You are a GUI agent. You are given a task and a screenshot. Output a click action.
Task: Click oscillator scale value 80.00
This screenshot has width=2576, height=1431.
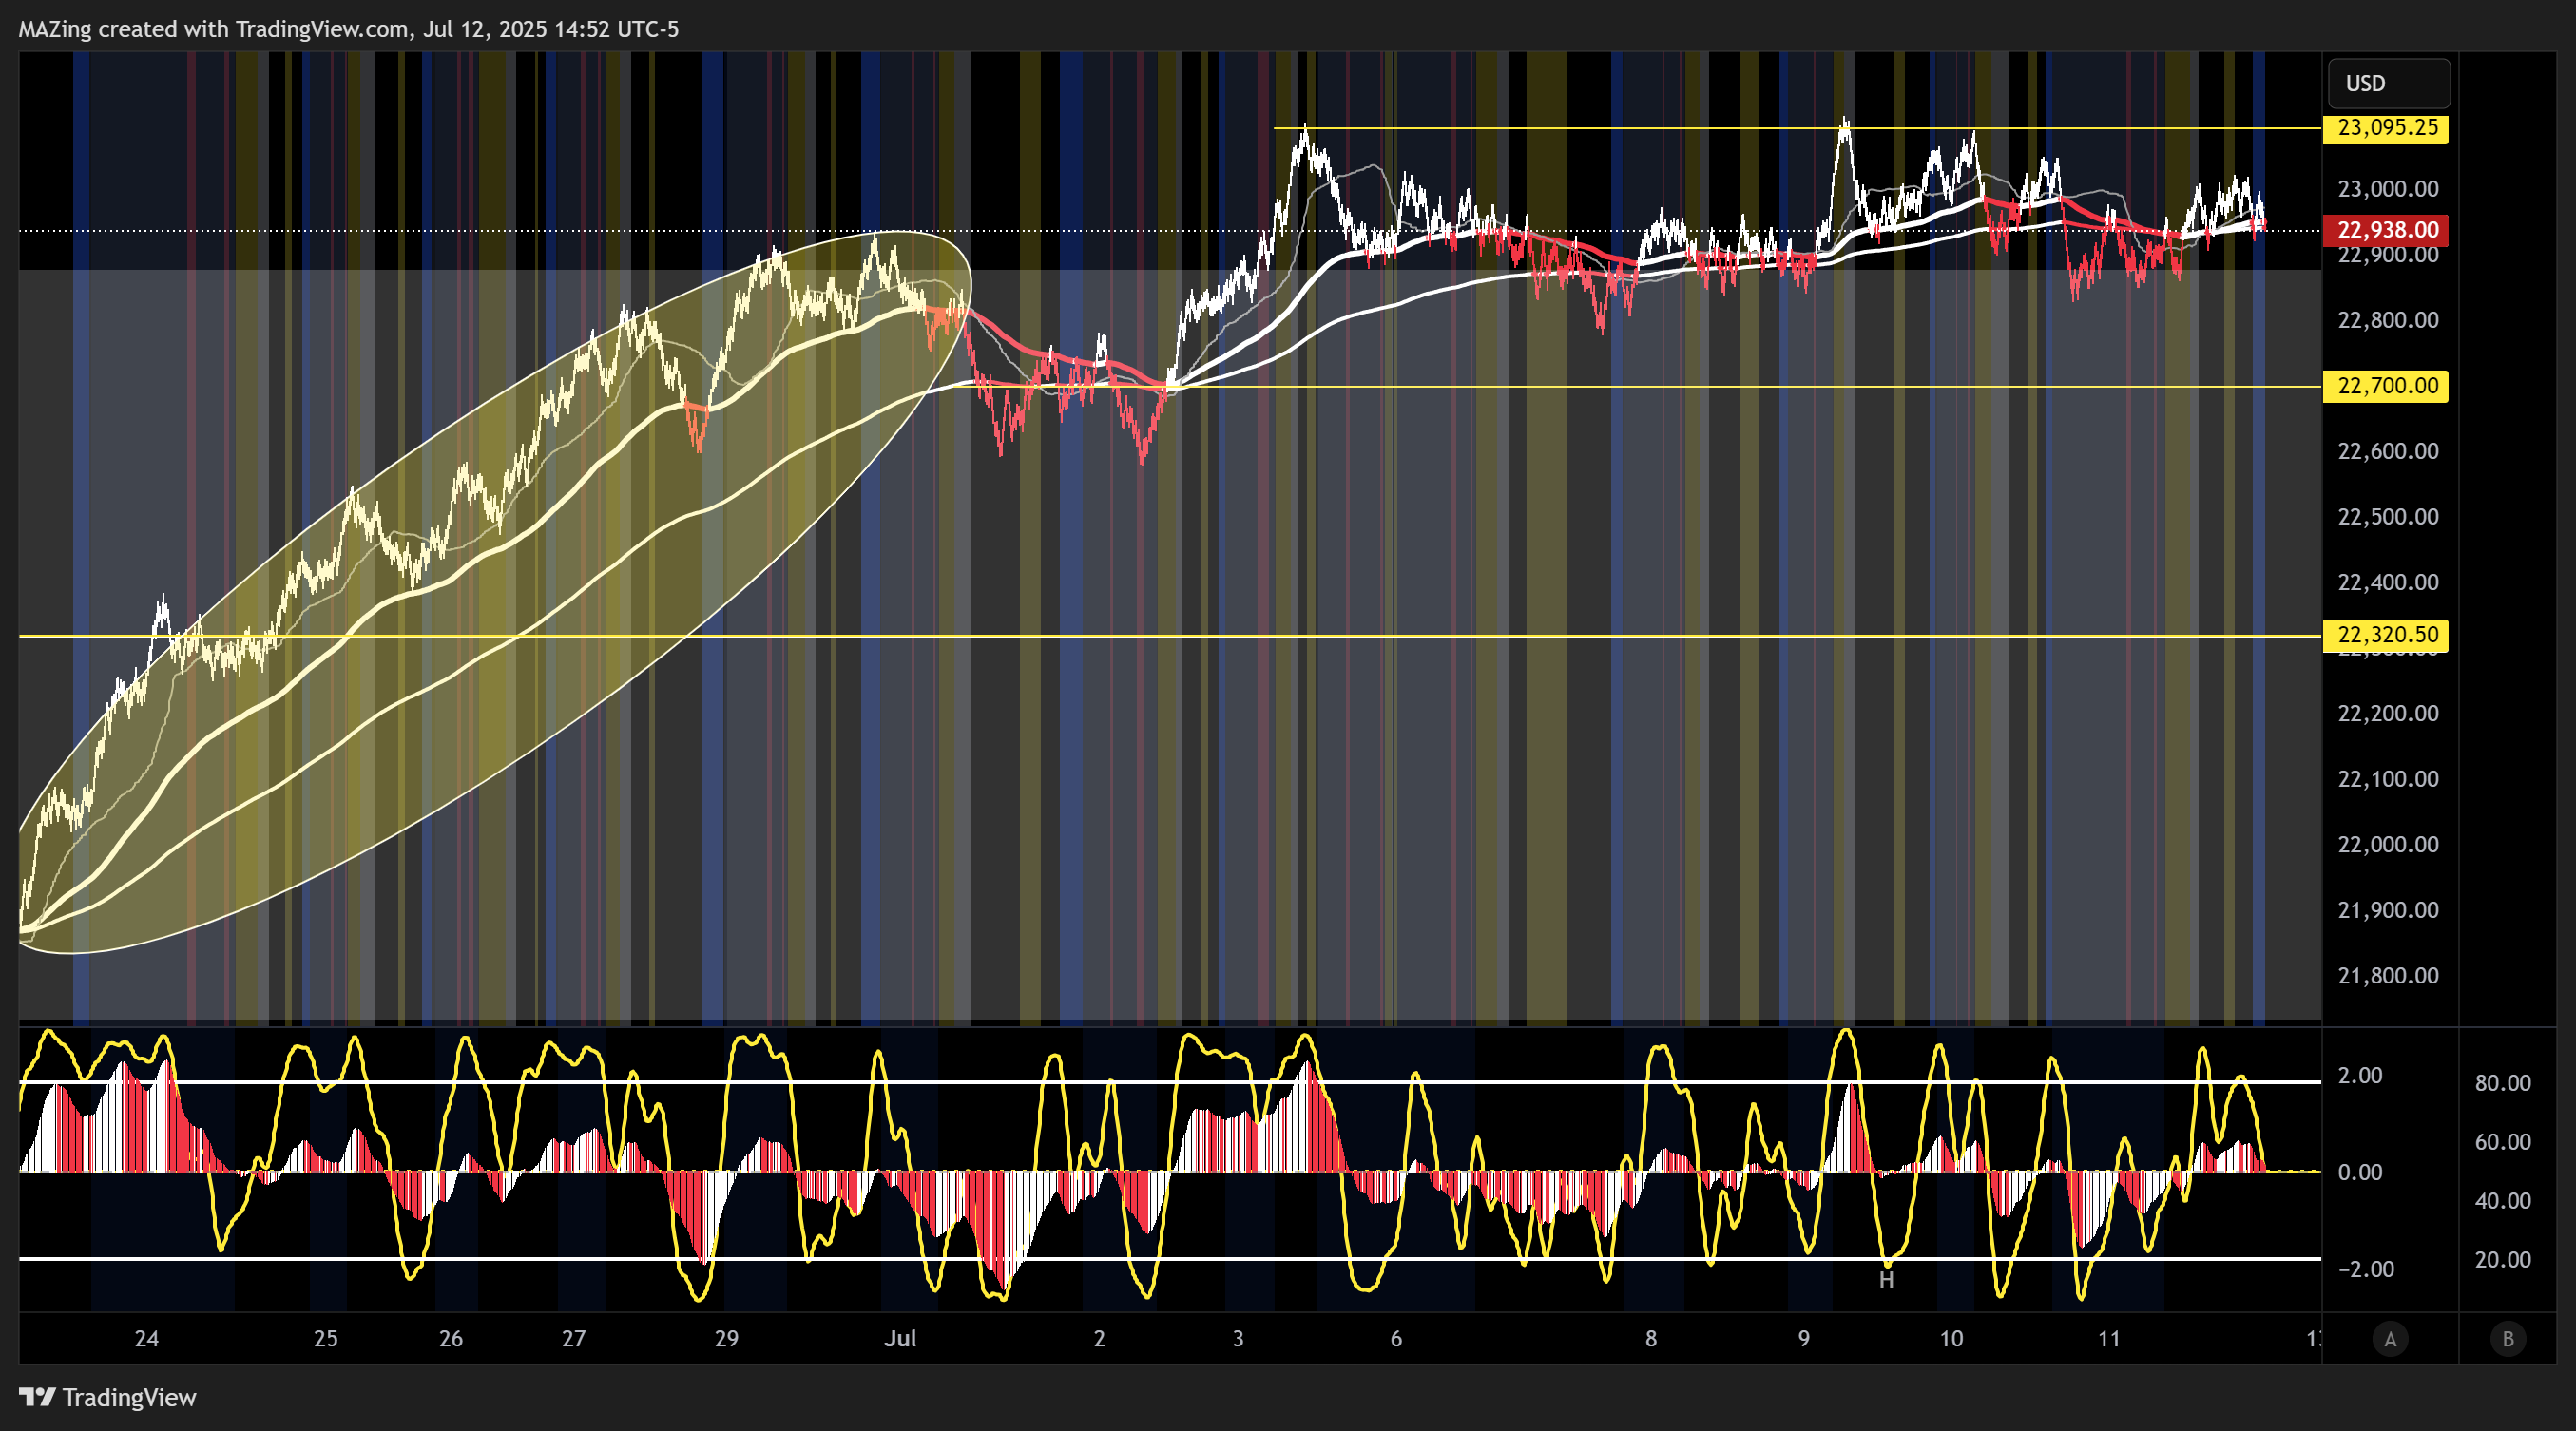click(2502, 1083)
